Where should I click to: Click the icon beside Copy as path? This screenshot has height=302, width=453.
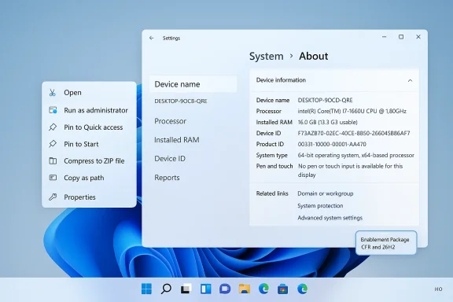[x=53, y=178]
